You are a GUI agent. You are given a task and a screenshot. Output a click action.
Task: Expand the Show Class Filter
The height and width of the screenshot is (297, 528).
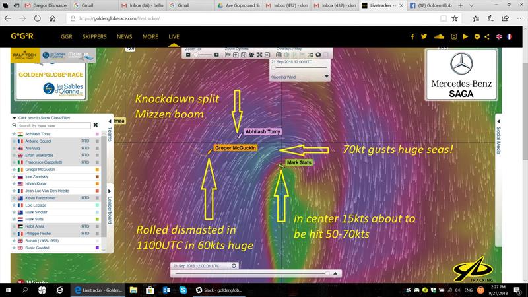tap(41, 118)
